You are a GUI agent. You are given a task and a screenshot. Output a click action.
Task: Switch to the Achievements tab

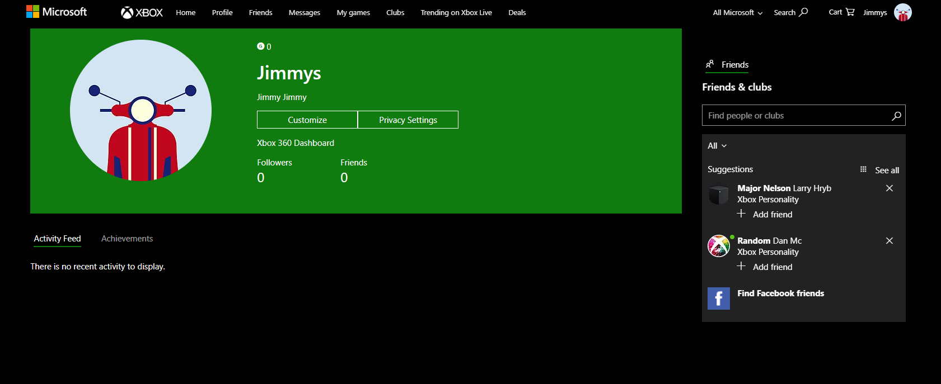(127, 239)
